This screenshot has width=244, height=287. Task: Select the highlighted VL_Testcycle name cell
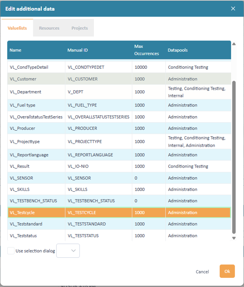tap(36, 213)
